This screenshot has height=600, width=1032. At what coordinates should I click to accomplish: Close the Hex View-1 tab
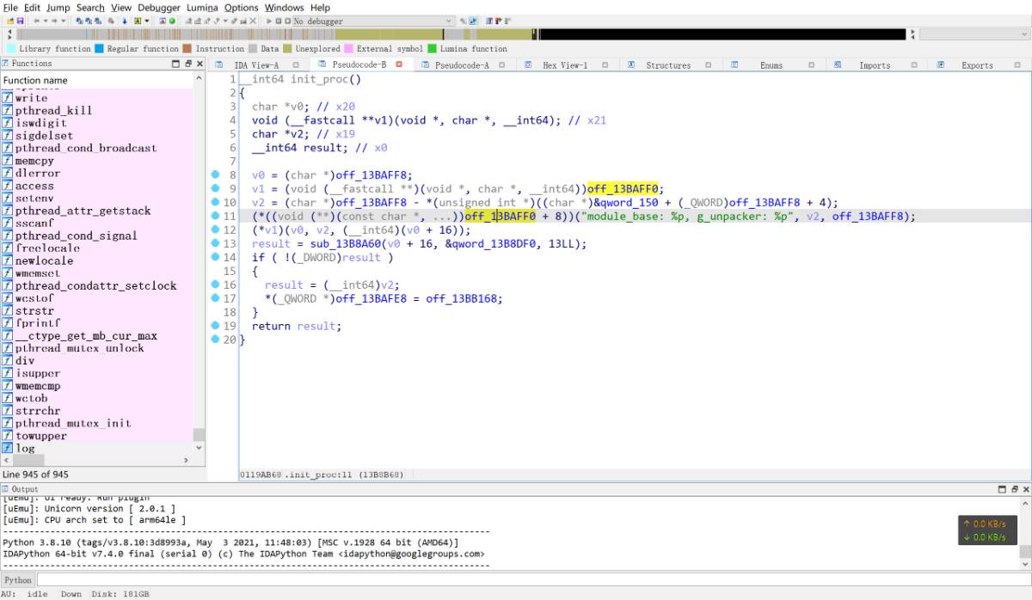coord(605,64)
